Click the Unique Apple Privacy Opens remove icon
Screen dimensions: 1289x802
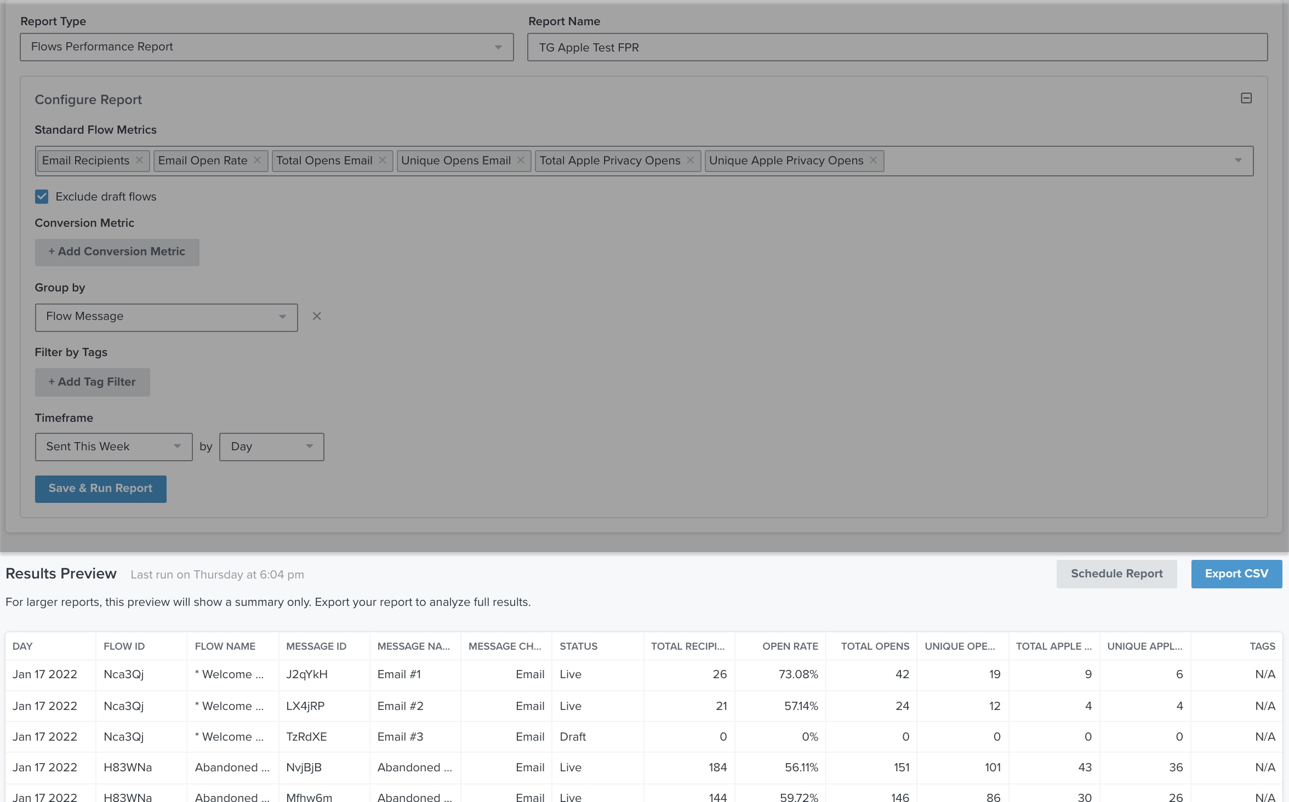click(875, 160)
